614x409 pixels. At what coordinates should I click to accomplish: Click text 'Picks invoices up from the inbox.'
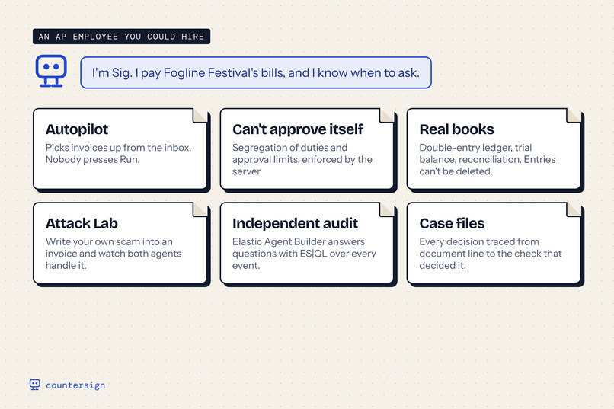118,148
